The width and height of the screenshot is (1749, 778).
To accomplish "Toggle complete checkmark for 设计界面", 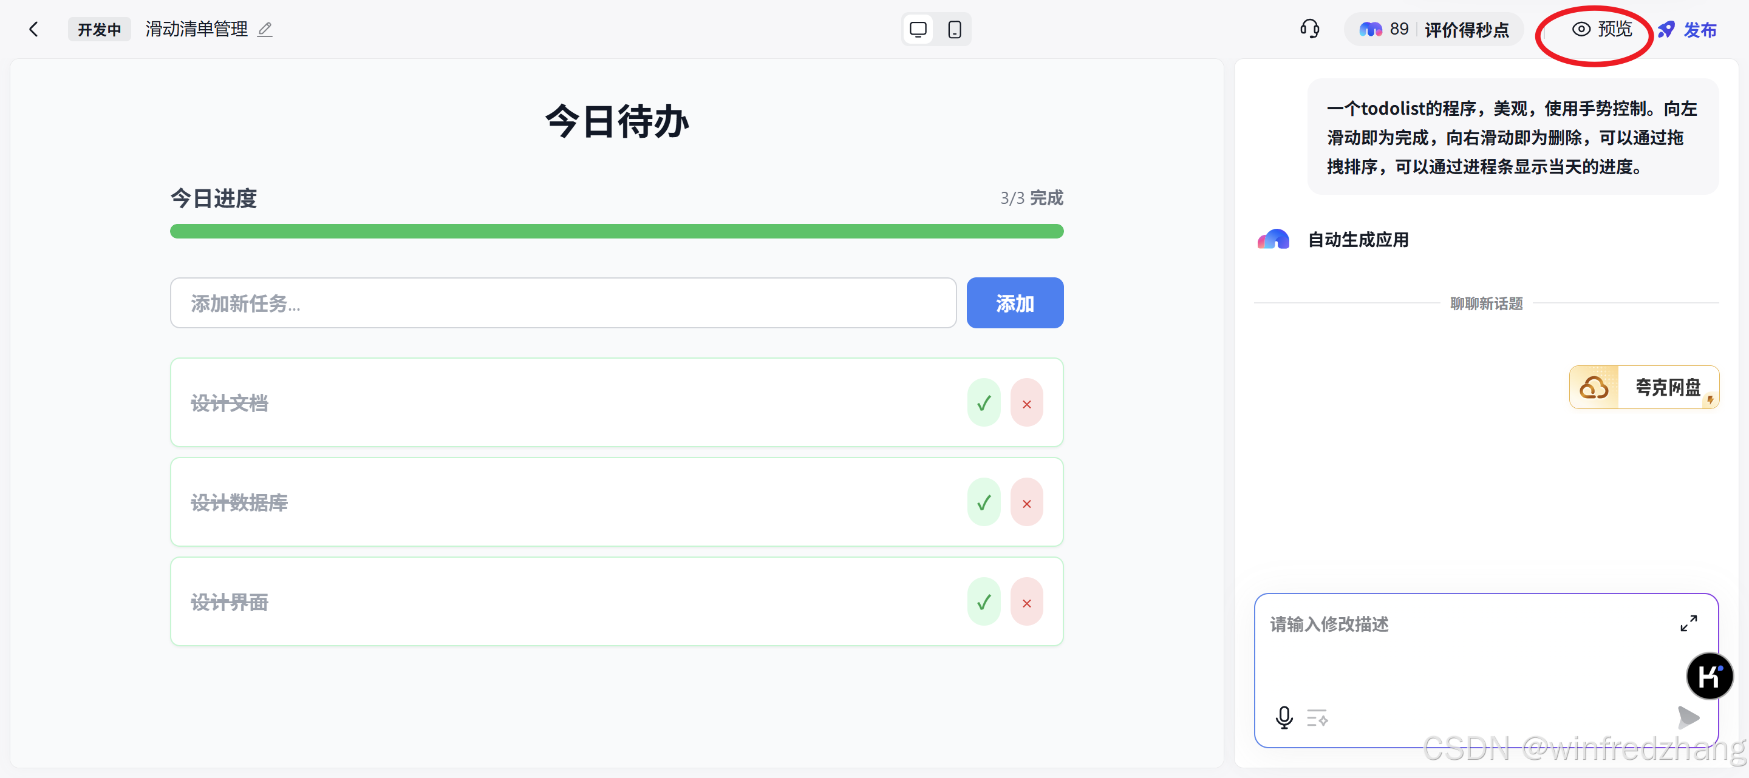I will (x=983, y=603).
